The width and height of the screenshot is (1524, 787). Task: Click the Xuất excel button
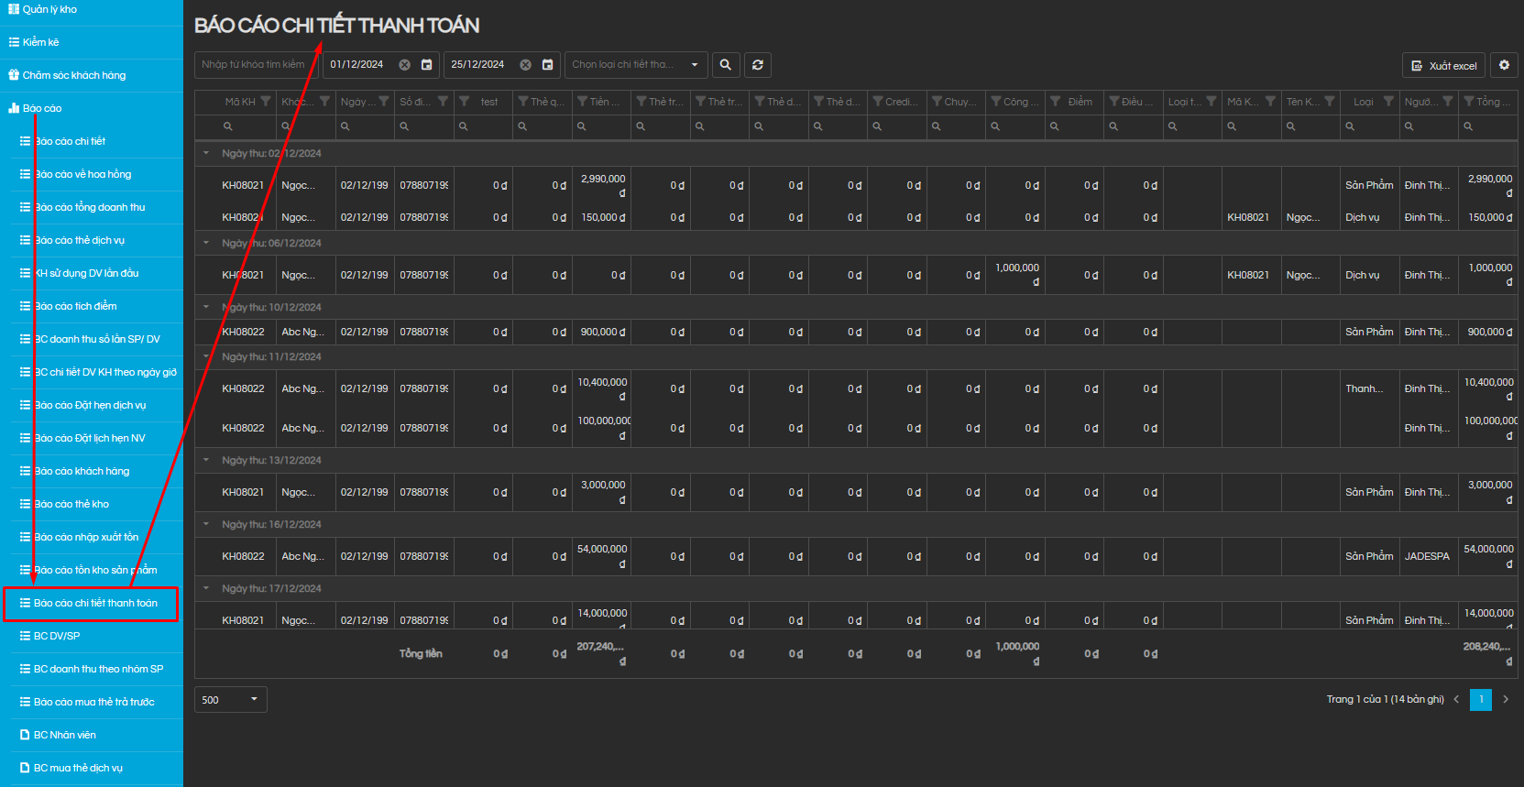click(x=1443, y=66)
